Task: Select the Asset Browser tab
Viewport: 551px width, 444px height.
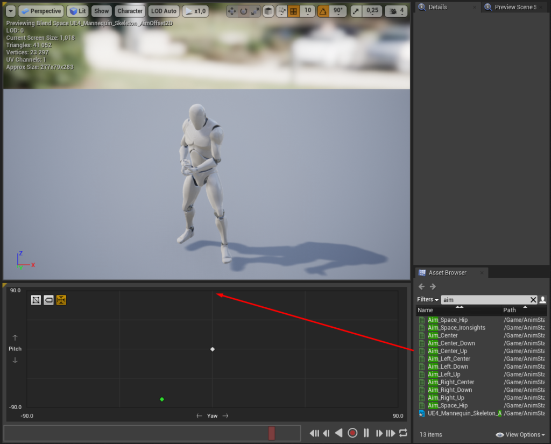Action: [447, 273]
